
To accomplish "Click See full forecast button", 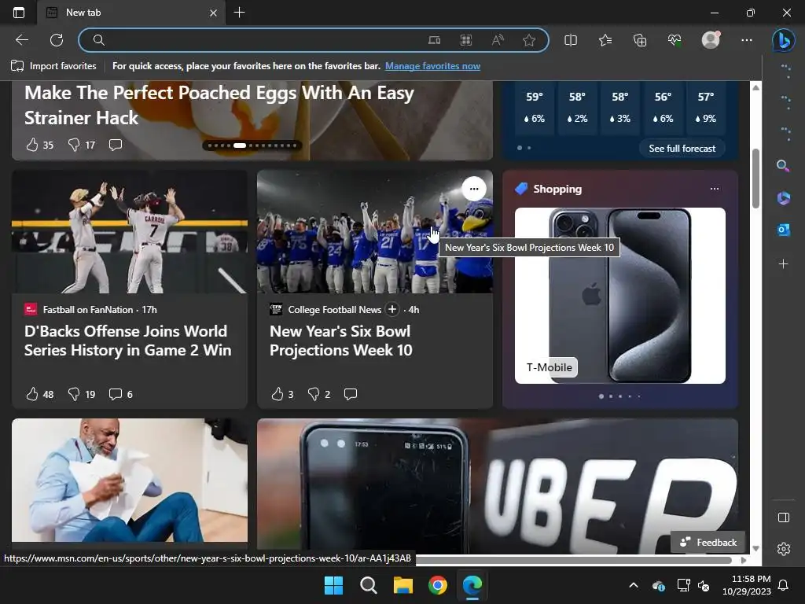I will click(682, 149).
